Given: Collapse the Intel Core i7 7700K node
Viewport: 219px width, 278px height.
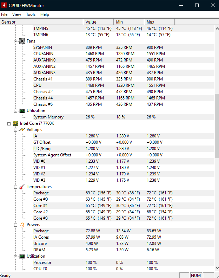Looking at the screenshot, I should tap(9, 124).
